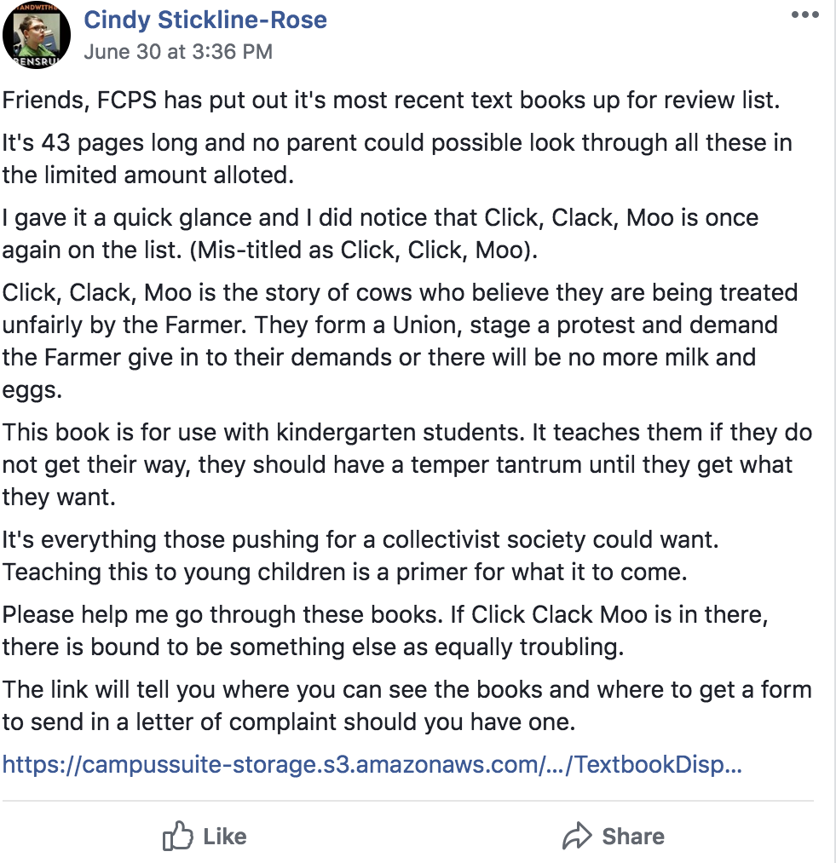Like the post about FCPS textbooks

pyautogui.click(x=203, y=837)
